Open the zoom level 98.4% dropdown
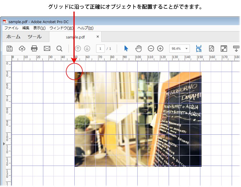Screen dimensions: 241x187 186,49
